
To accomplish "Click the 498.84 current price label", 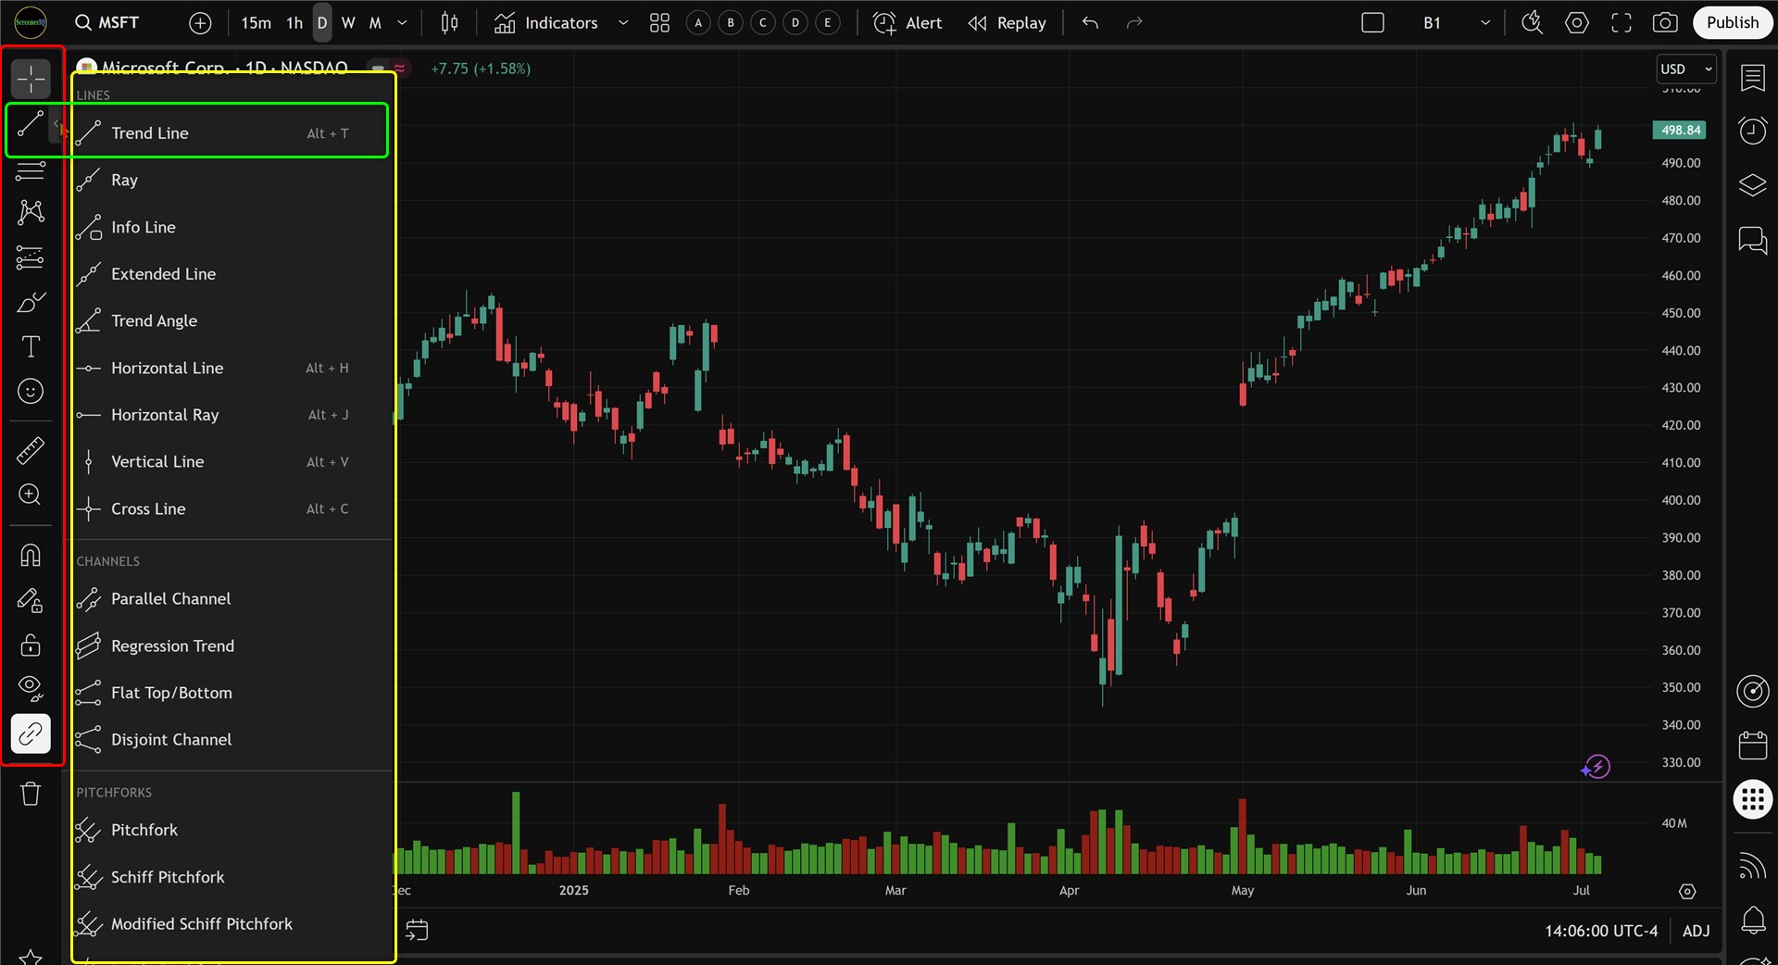I will click(1680, 131).
